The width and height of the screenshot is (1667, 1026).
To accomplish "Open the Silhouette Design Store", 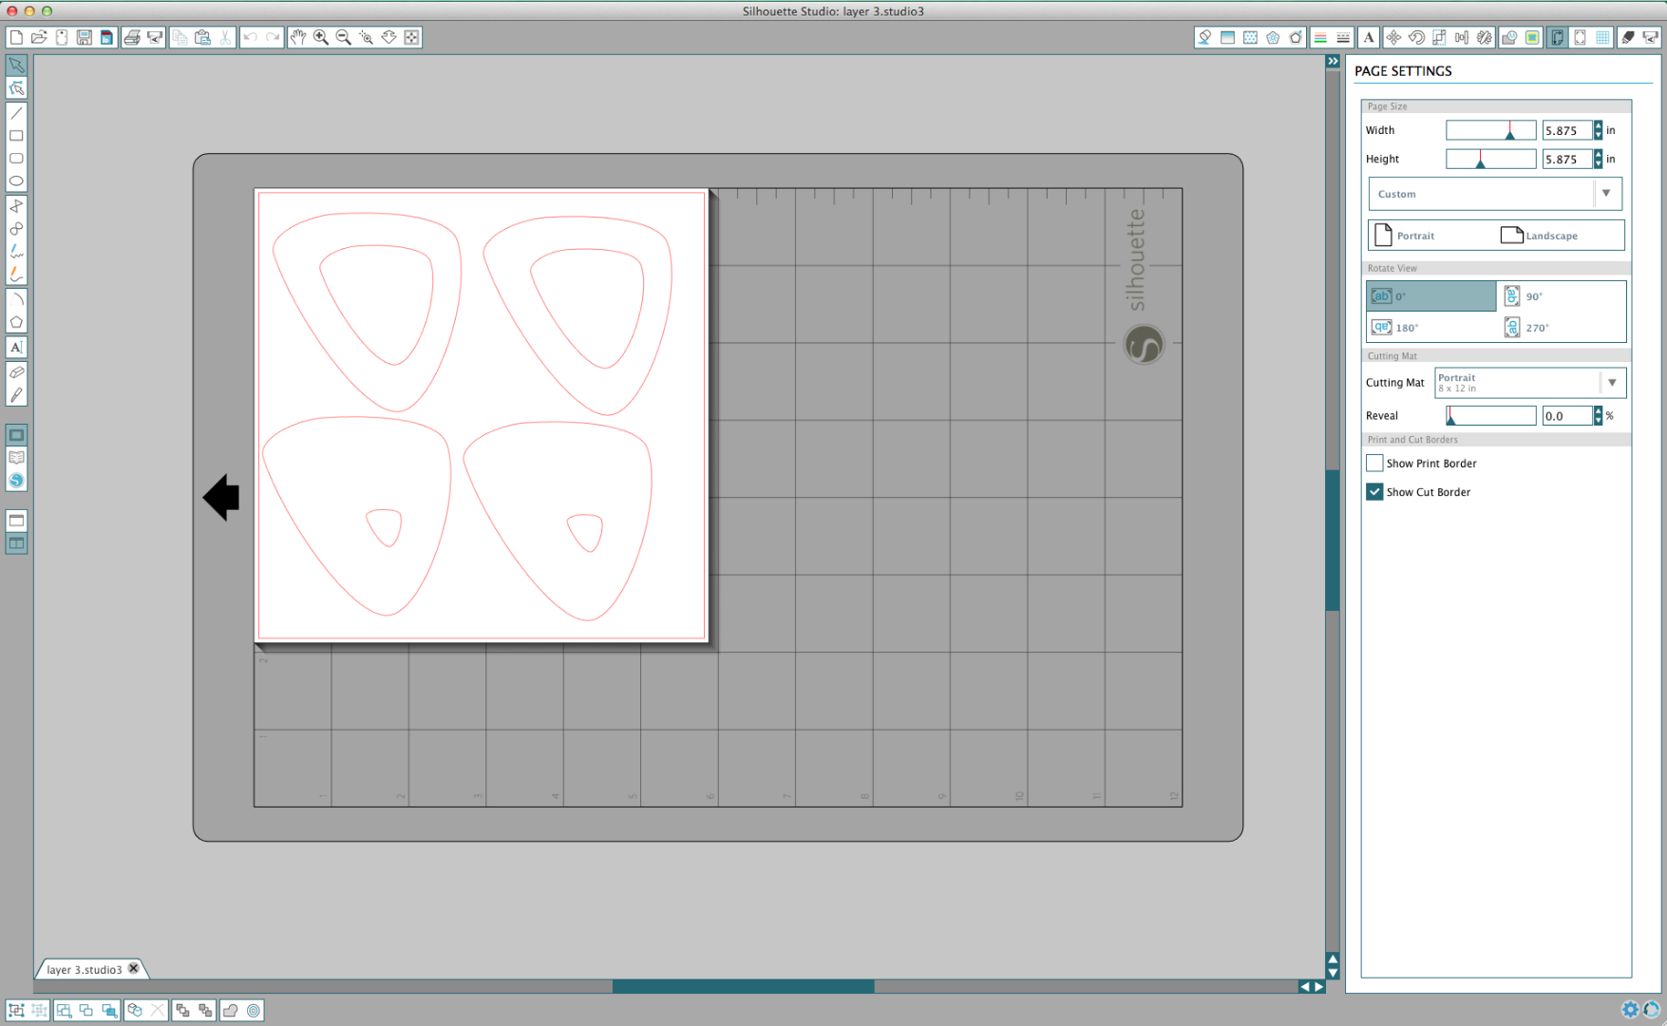I will click(x=16, y=480).
